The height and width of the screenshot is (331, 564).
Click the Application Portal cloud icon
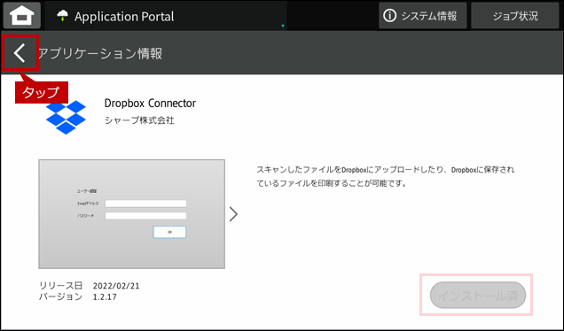(63, 15)
